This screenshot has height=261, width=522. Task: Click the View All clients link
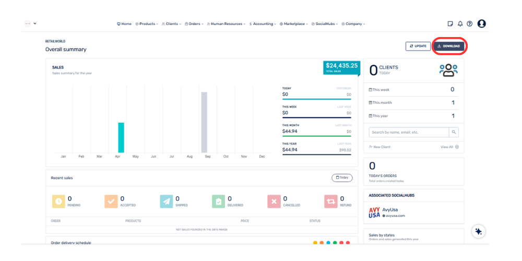pyautogui.click(x=449, y=147)
